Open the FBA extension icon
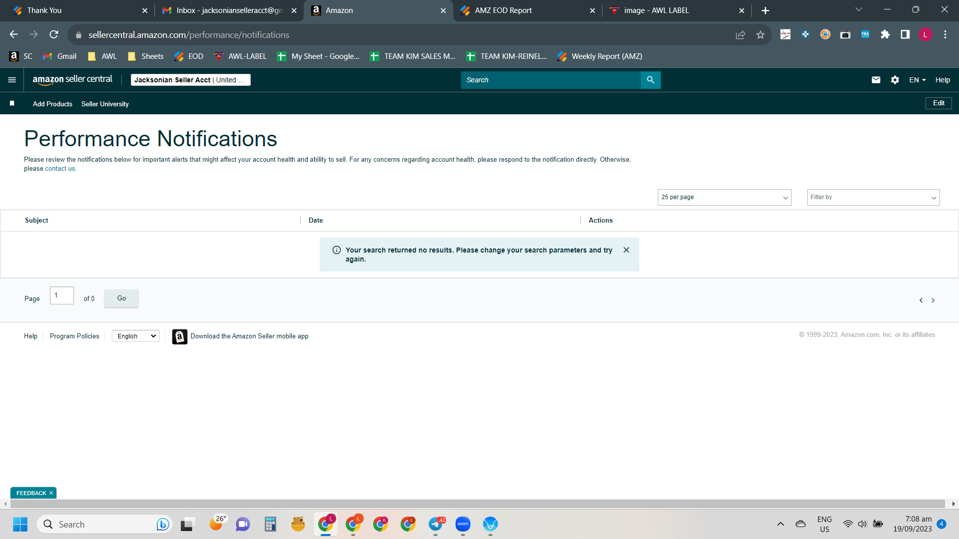 865,34
